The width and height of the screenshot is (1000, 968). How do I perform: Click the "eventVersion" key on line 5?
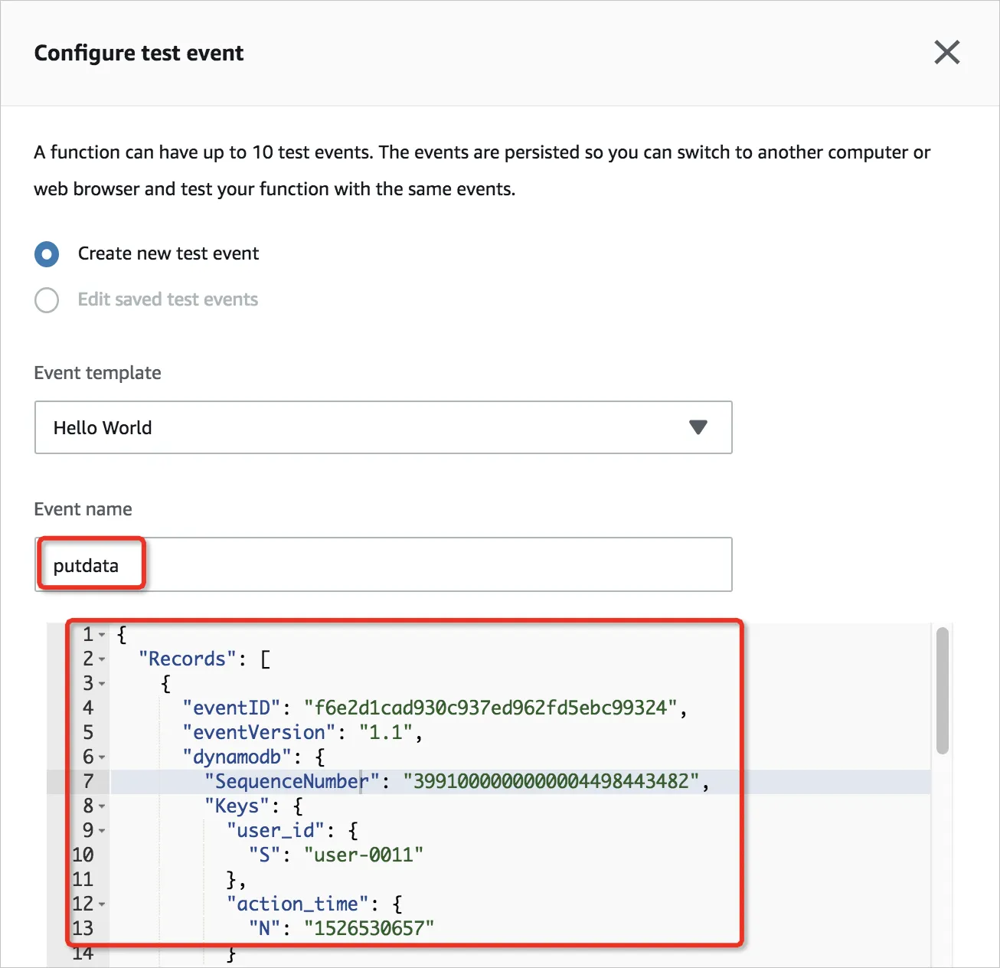tap(260, 732)
